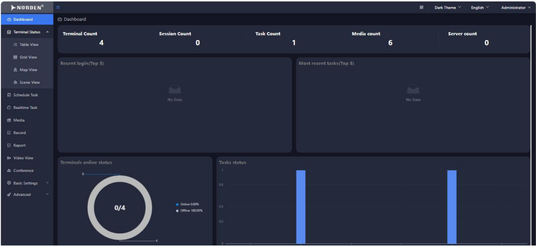This screenshot has height=246, width=536.
Task: Click the Media icon in sidebar
Action: click(x=9, y=121)
